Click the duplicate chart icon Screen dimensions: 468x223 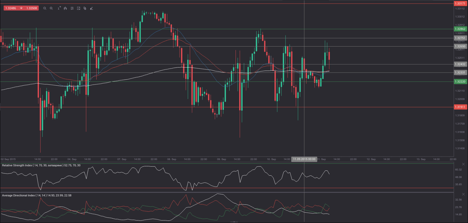coord(85,8)
